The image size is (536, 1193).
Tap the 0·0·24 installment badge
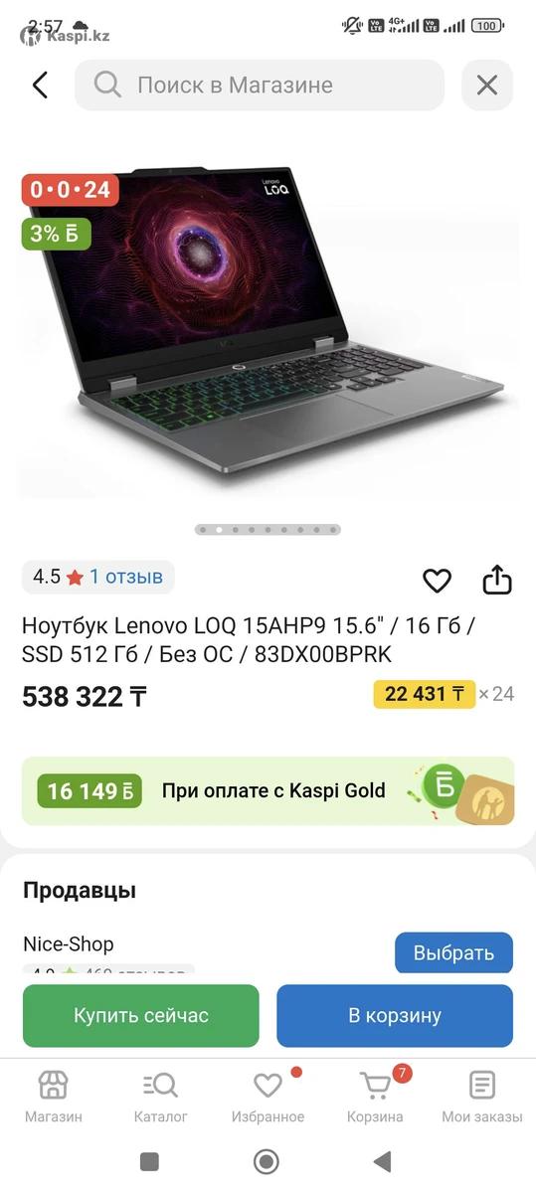click(71, 189)
